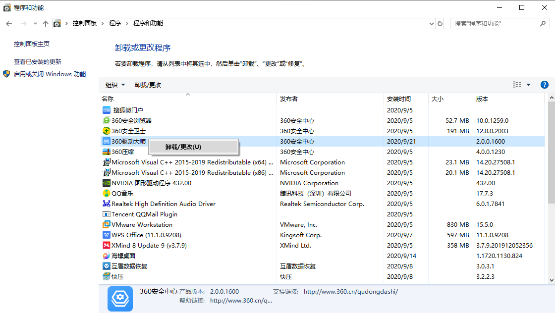The width and height of the screenshot is (555, 313).
Task: Click the 830 MB size cell
Action: [458, 224]
